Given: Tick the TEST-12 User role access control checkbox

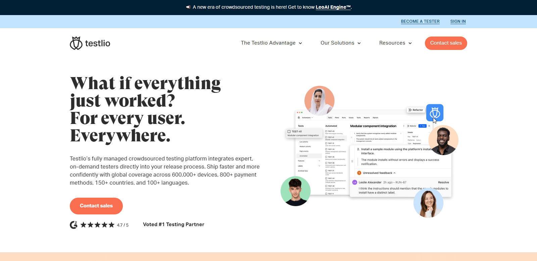Looking at the screenshot, I should pyautogui.click(x=326, y=143).
